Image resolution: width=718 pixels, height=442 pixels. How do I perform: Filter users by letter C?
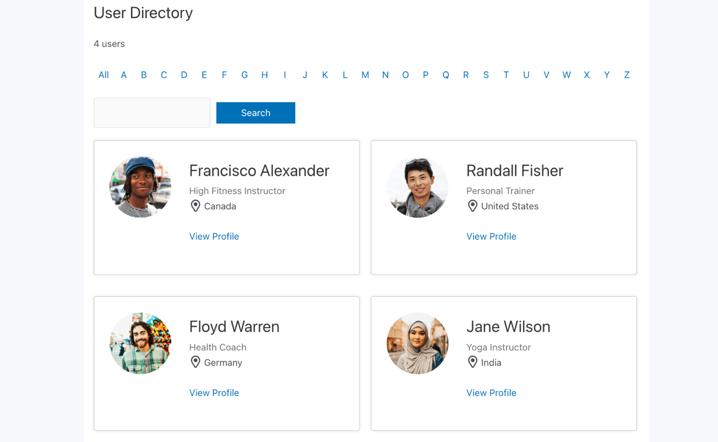coord(164,75)
